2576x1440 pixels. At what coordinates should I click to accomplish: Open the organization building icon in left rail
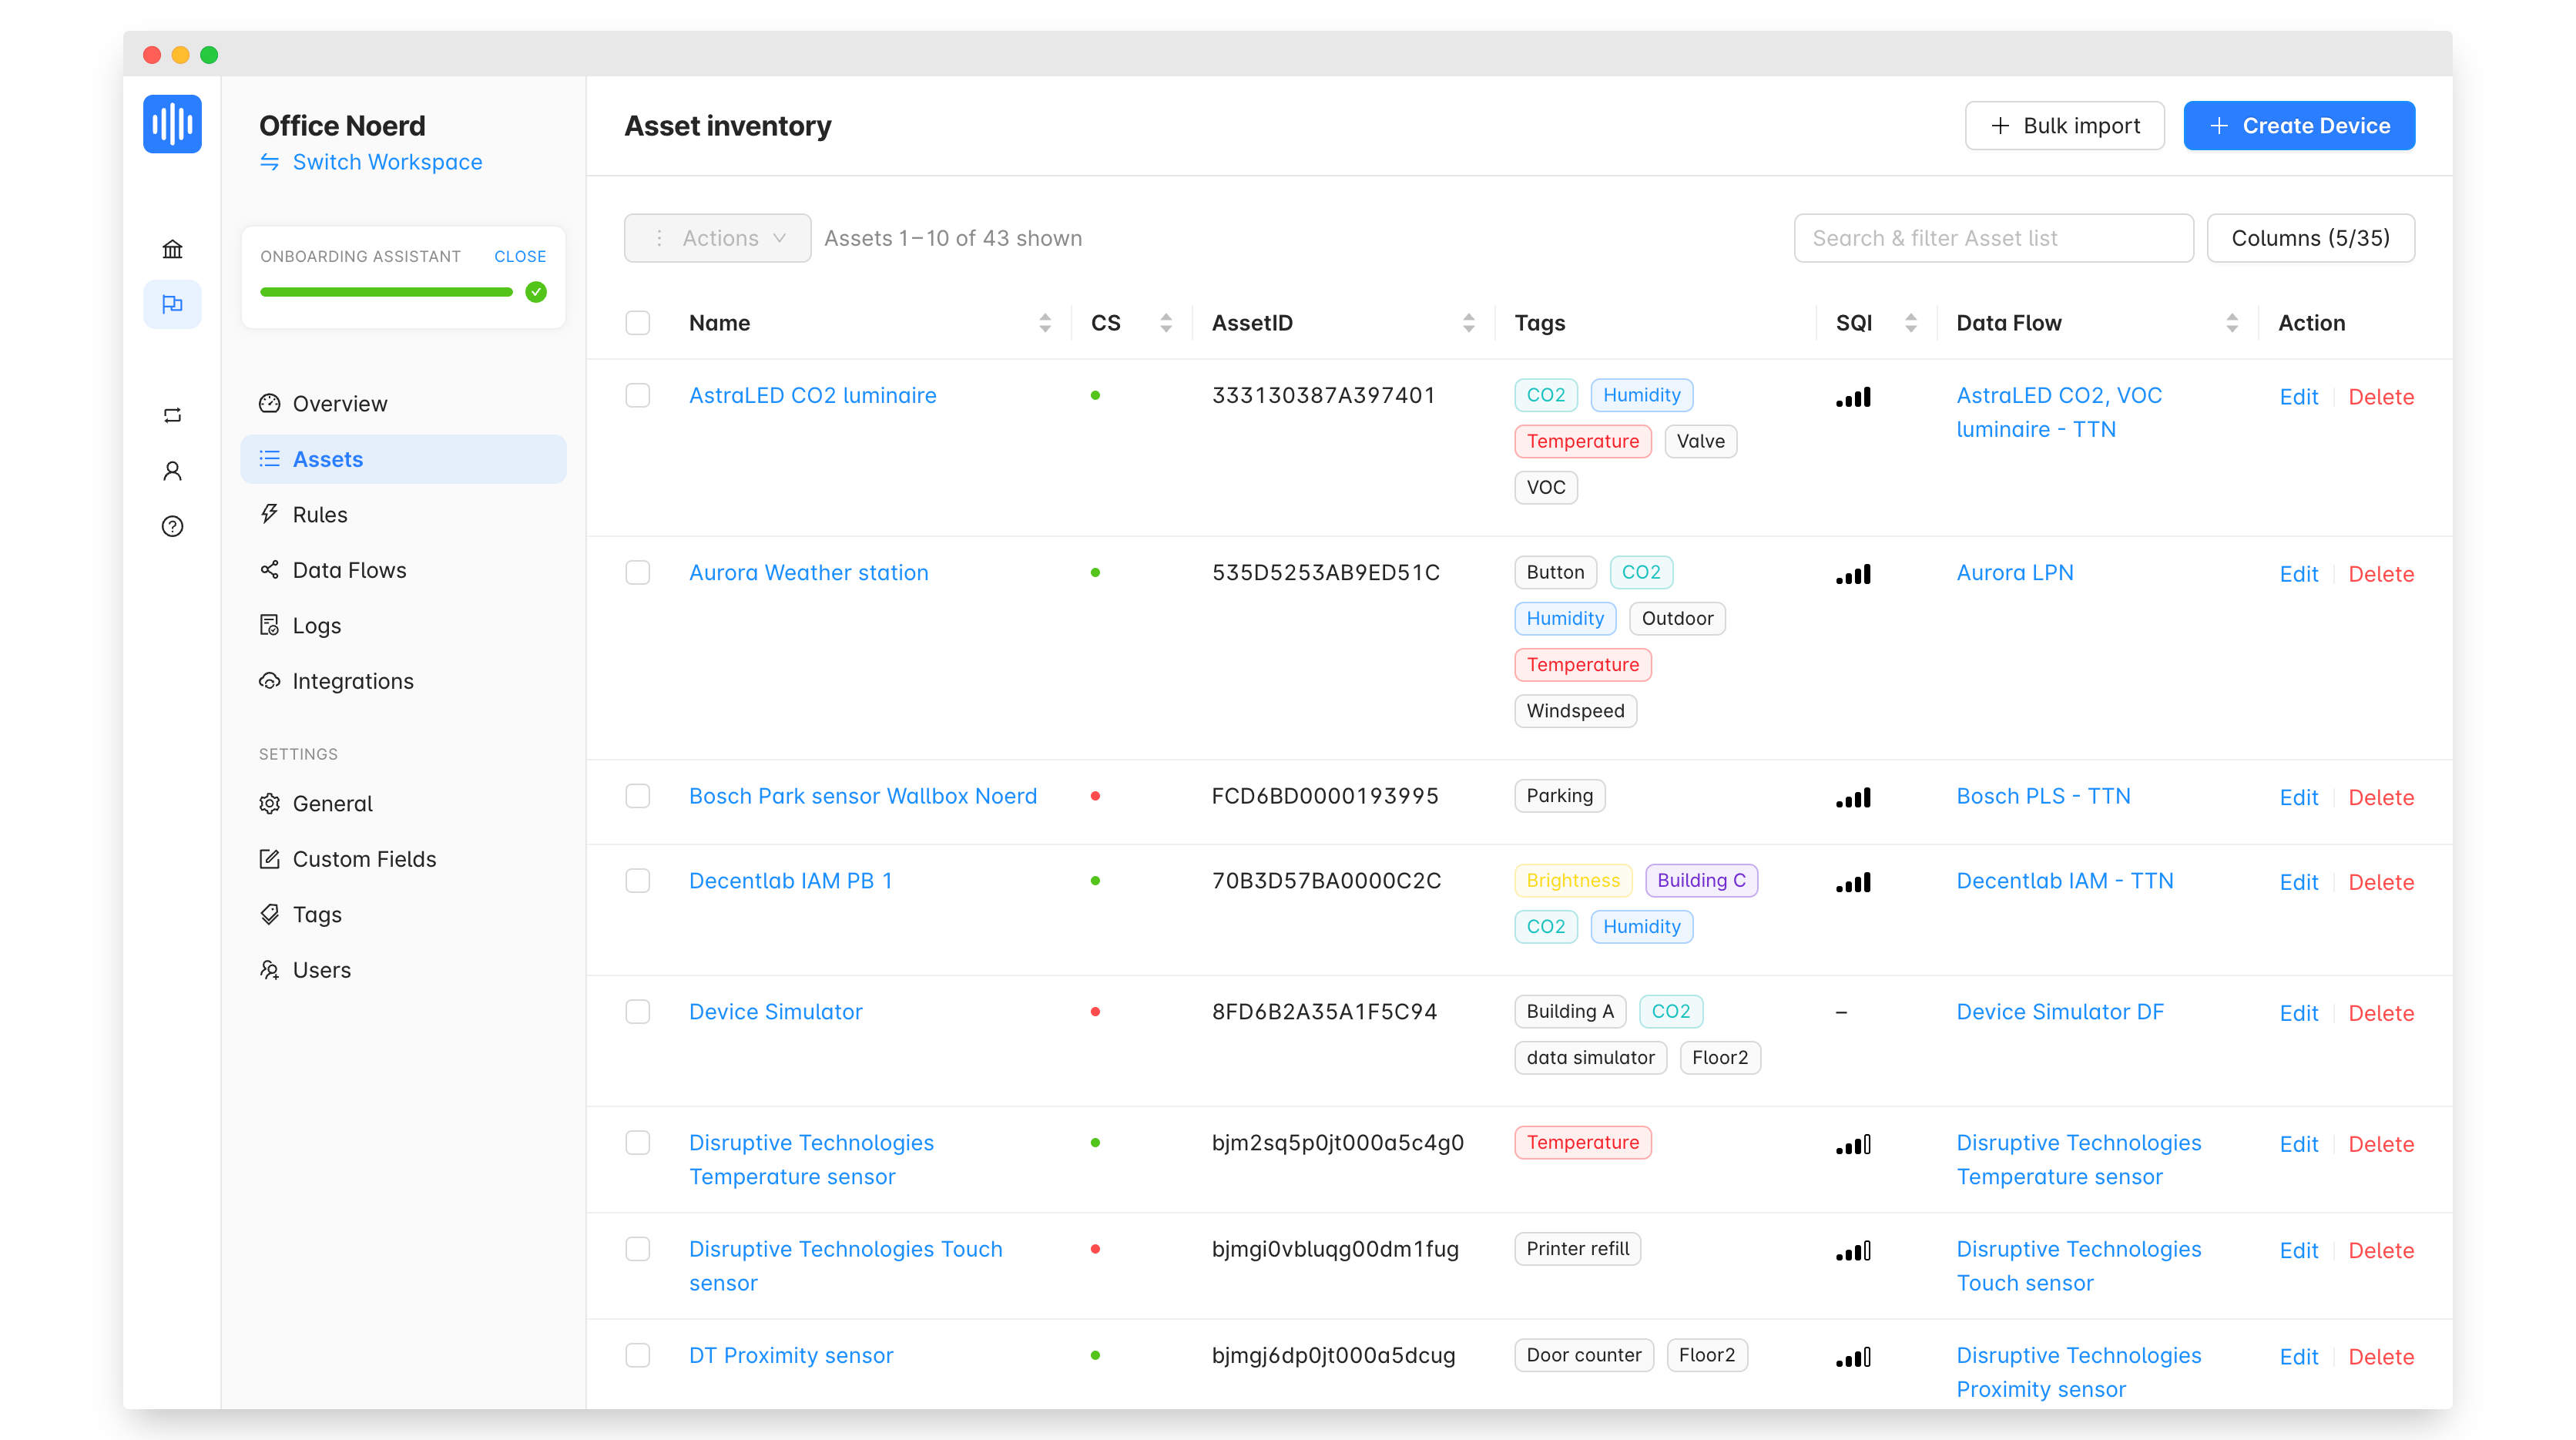click(x=172, y=249)
